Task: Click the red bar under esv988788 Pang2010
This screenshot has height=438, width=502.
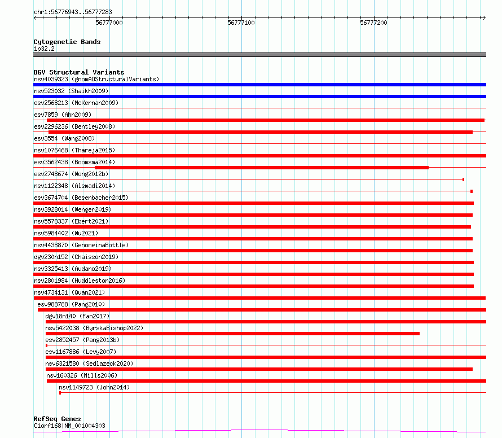Action: [262, 310]
